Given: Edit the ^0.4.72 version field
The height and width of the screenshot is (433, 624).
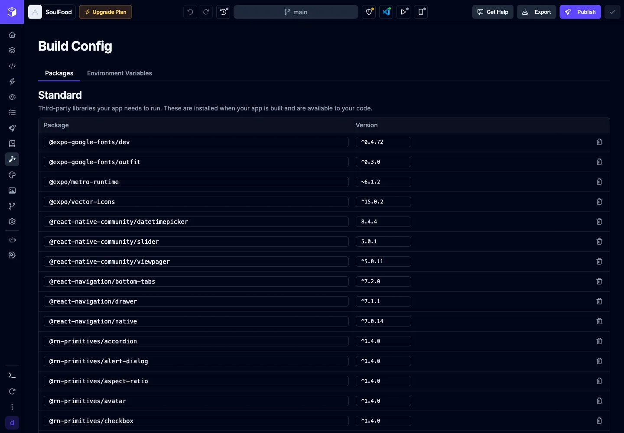Looking at the screenshot, I should point(383,142).
